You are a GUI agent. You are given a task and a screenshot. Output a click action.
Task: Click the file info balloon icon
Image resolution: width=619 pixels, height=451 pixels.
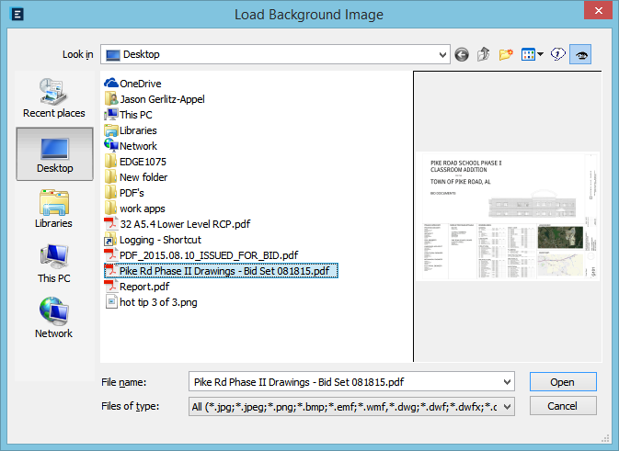click(x=556, y=55)
